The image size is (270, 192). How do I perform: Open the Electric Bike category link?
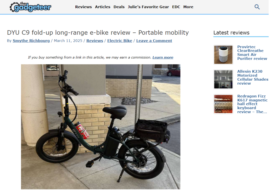coord(120,41)
